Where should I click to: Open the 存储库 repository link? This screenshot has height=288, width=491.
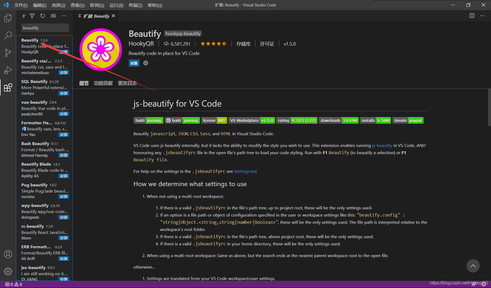(x=243, y=44)
